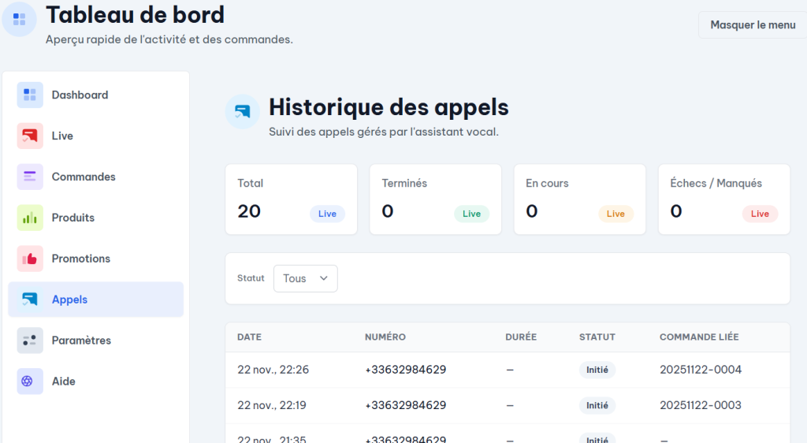Click the Promotions thumbs-up icon
The width and height of the screenshot is (807, 443).
pyautogui.click(x=30, y=259)
